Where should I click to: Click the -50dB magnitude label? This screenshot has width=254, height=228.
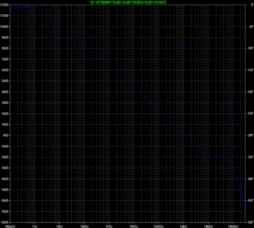click(4, 190)
